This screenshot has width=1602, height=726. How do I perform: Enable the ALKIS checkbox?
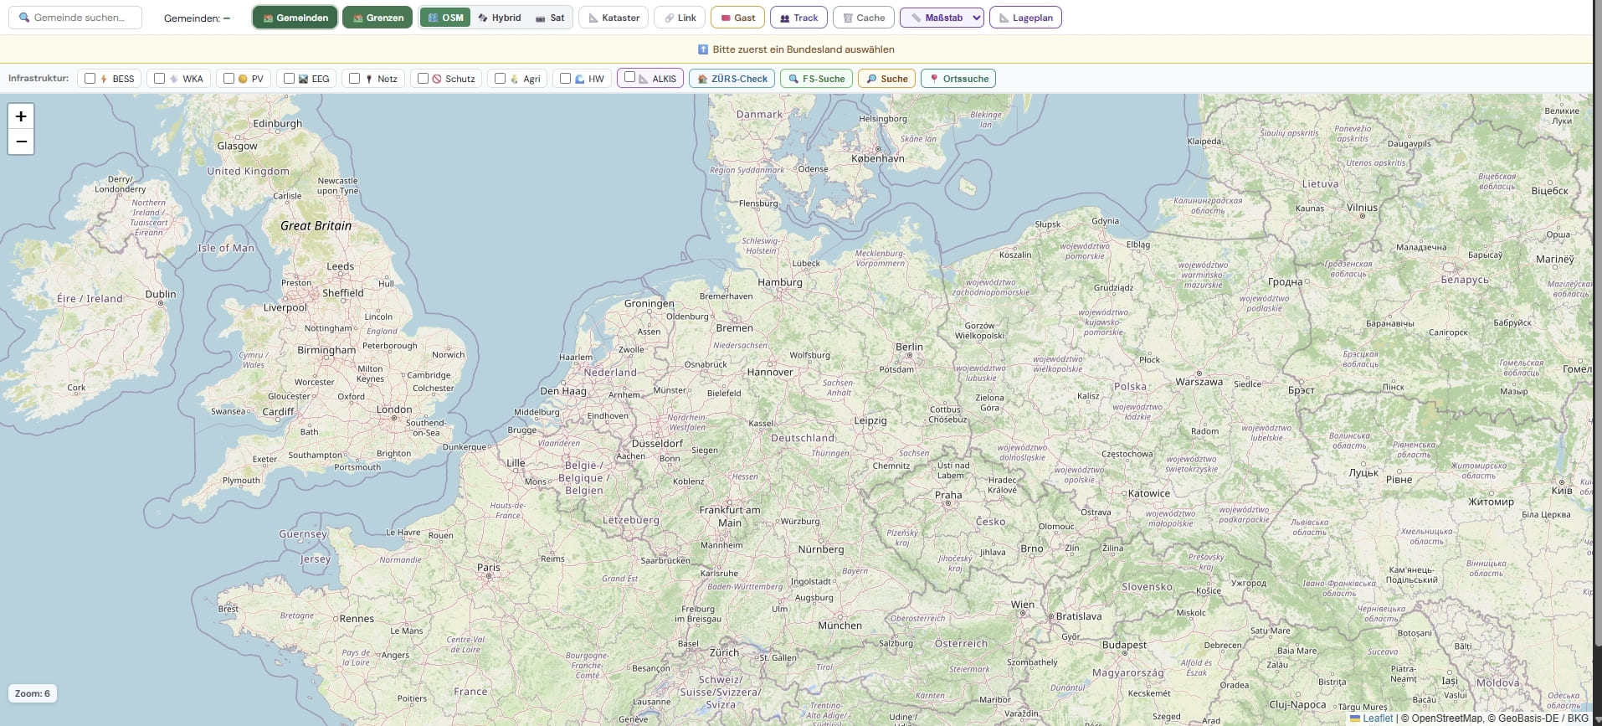[629, 77]
